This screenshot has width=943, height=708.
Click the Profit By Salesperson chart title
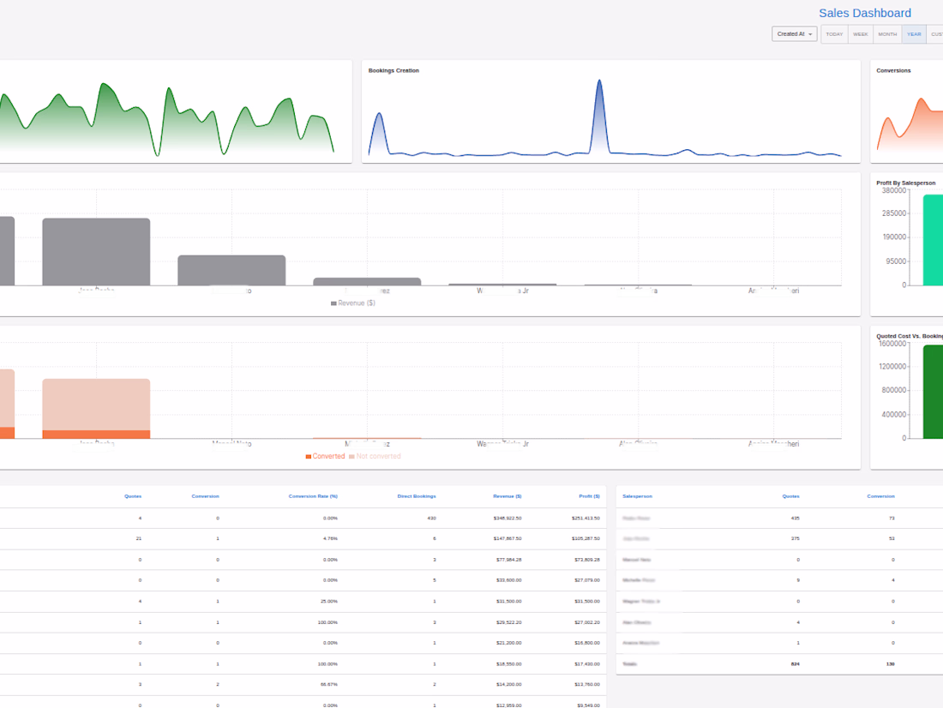[906, 183]
